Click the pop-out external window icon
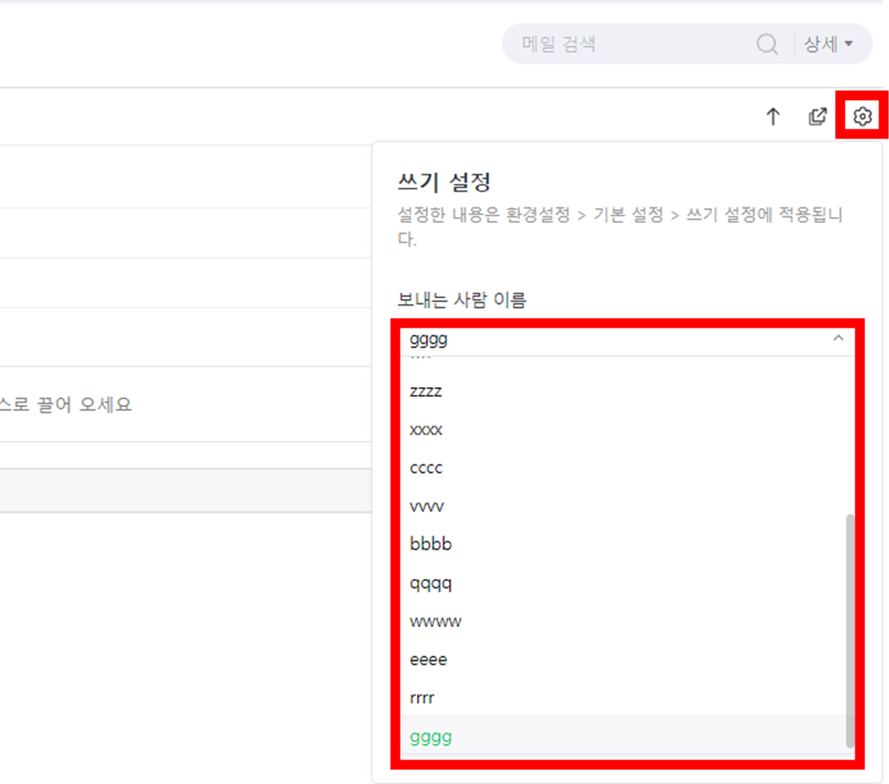Viewport: 889px width, 784px height. pyautogui.click(x=817, y=116)
